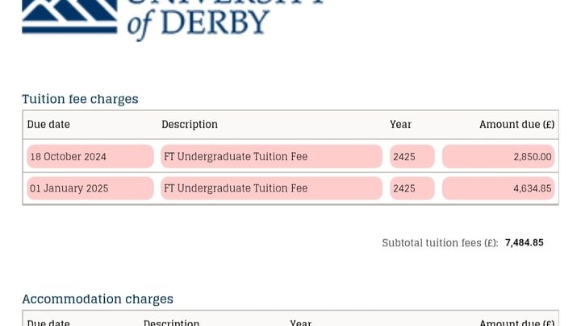This screenshot has width=581, height=326.
Task: Select the 01 January 2025 due date
Action: tap(90, 188)
